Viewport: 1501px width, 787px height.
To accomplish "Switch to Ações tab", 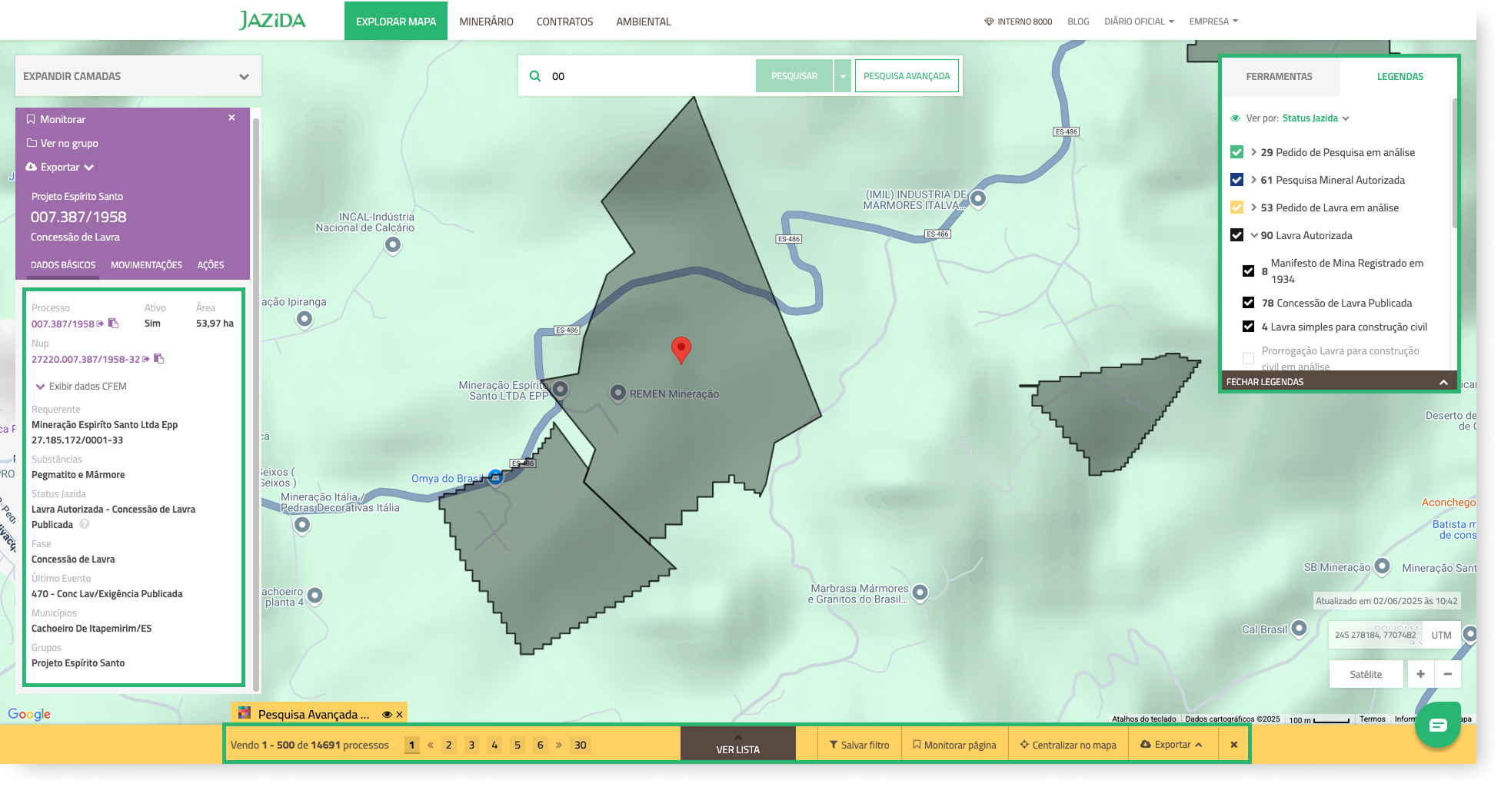I will [211, 265].
